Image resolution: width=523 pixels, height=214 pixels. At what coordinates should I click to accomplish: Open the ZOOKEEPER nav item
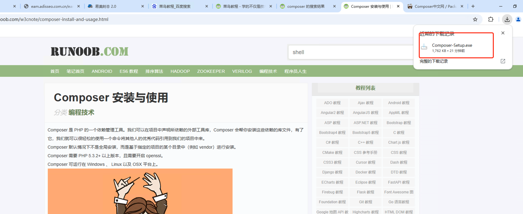pyautogui.click(x=211, y=71)
